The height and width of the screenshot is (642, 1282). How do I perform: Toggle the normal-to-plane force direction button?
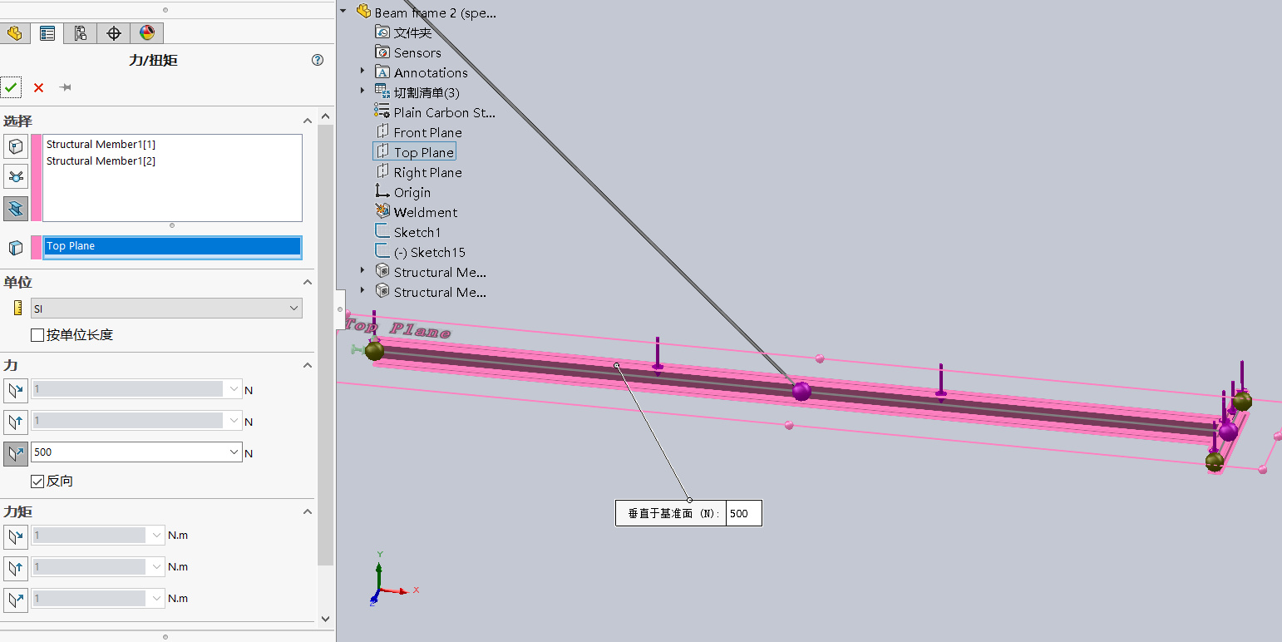pos(16,453)
